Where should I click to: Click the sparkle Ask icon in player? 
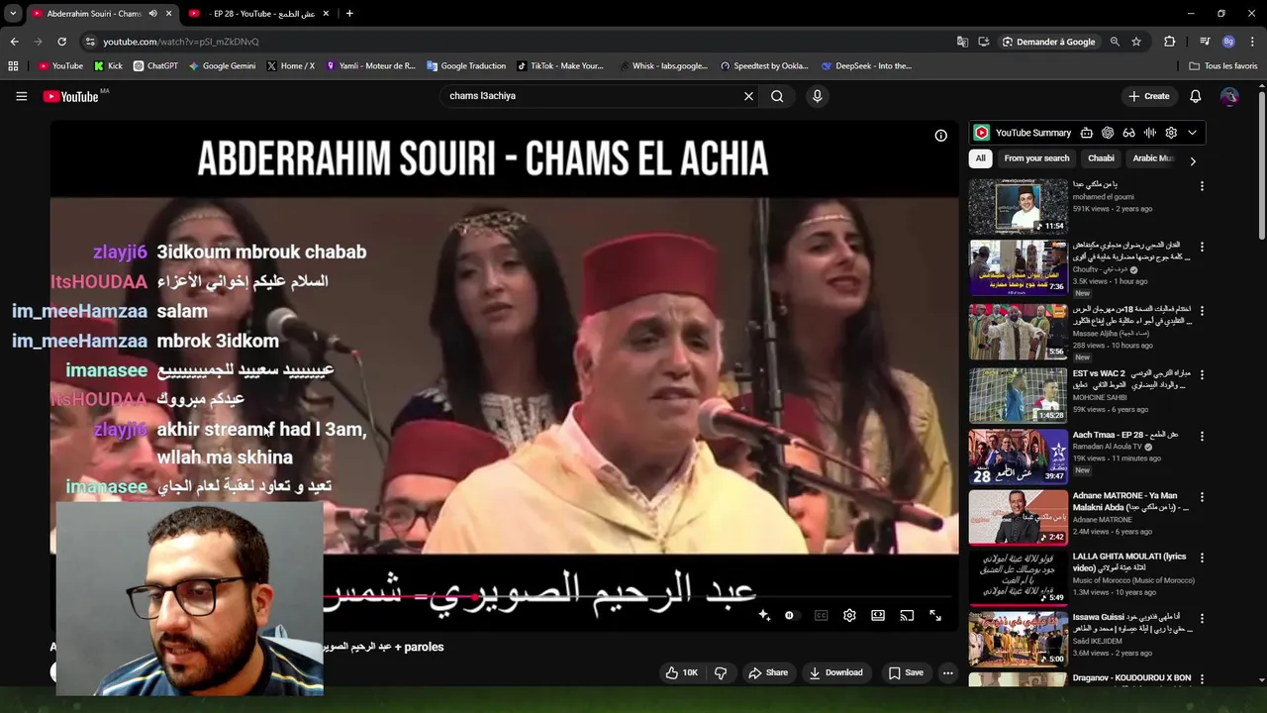tap(764, 615)
